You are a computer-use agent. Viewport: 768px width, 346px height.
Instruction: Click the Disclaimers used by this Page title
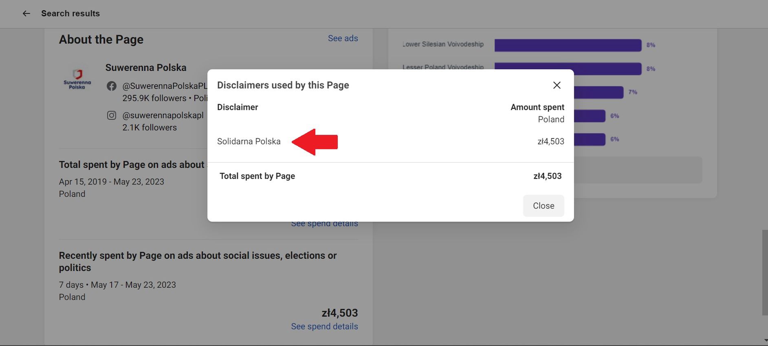tap(283, 85)
